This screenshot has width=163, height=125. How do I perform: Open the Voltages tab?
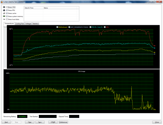pos(29,24)
